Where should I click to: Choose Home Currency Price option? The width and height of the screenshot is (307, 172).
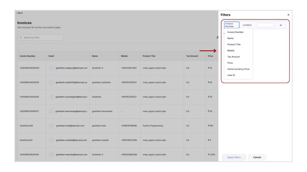(238, 69)
